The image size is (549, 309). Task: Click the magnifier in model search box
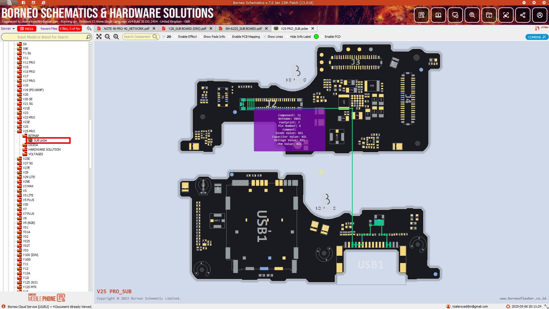tap(88, 37)
